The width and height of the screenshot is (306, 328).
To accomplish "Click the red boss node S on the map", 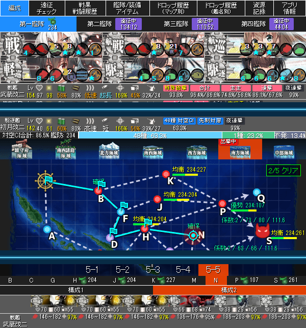I will 263,231.
